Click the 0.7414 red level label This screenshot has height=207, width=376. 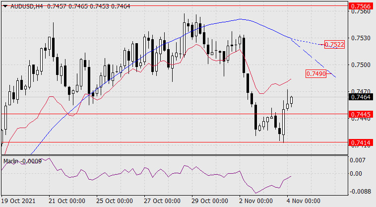point(361,143)
